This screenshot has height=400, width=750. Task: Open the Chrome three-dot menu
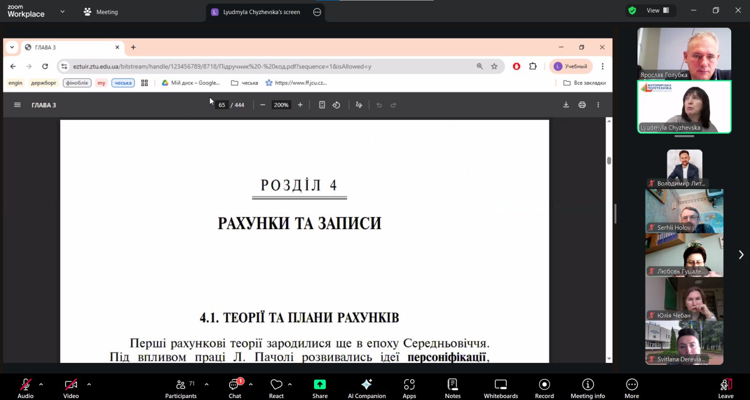603,67
